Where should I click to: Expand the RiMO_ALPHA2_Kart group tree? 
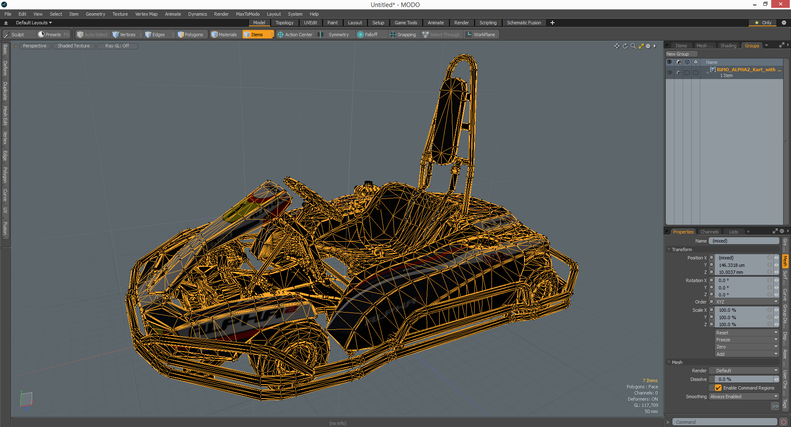coord(707,72)
